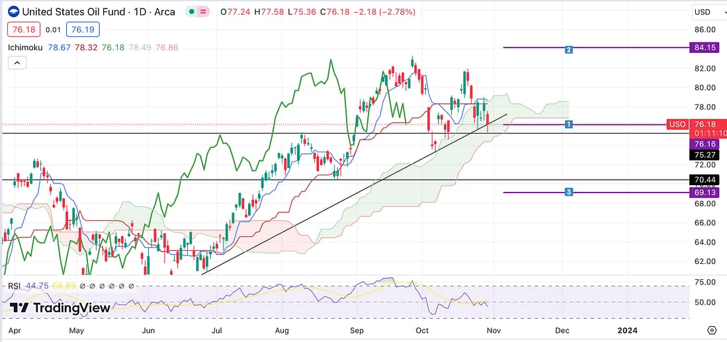Select the blue marker labeled 3
This screenshot has height=342, width=727.
point(568,192)
